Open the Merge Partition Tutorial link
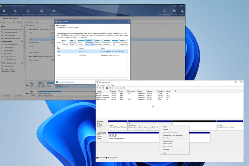Screen dimensions: 249x166 click(66, 82)
